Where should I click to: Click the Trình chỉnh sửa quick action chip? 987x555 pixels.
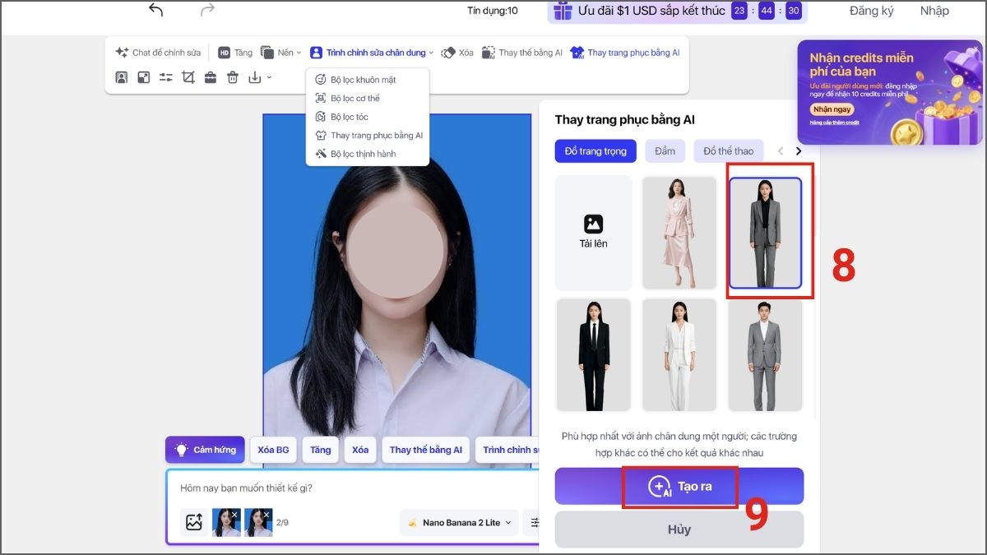coord(507,450)
